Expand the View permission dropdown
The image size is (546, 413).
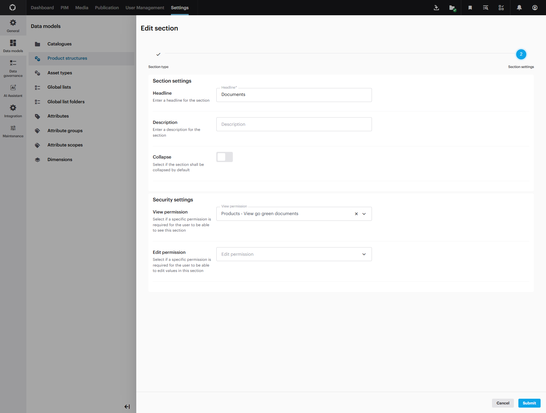[x=364, y=214]
